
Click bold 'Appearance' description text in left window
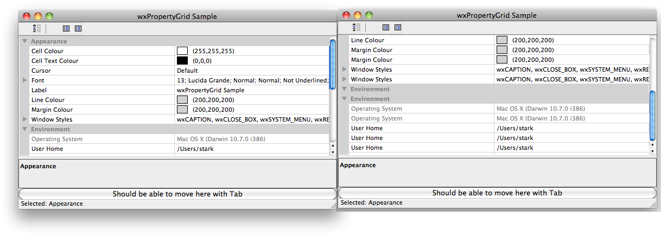(38, 166)
